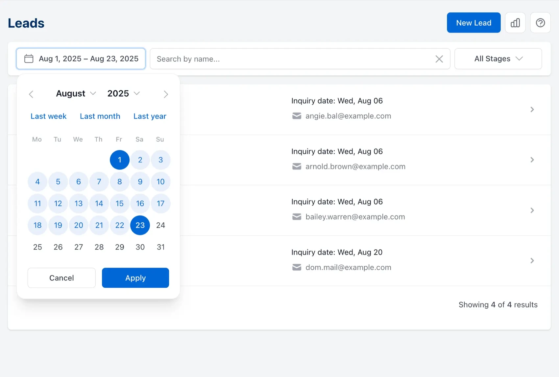Click the New Lead button
559x377 pixels.
pos(474,22)
